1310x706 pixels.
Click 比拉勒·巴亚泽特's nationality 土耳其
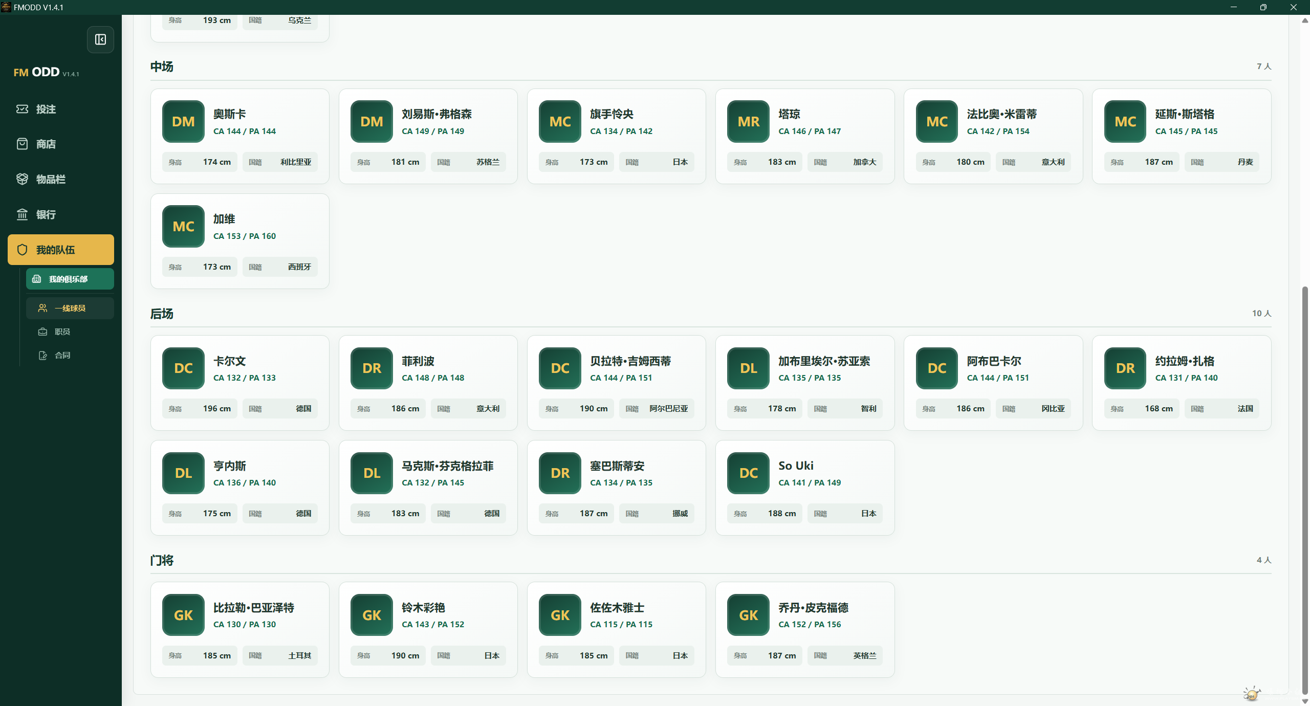pyautogui.click(x=299, y=656)
